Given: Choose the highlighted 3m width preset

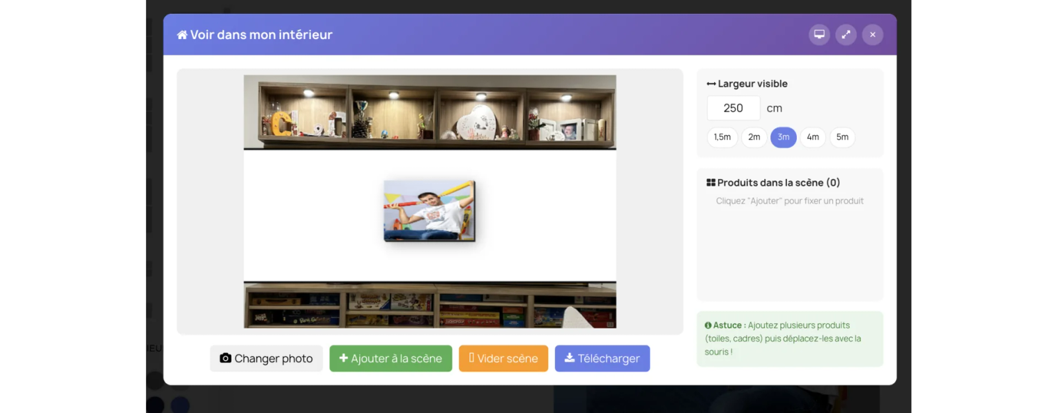Looking at the screenshot, I should (783, 137).
